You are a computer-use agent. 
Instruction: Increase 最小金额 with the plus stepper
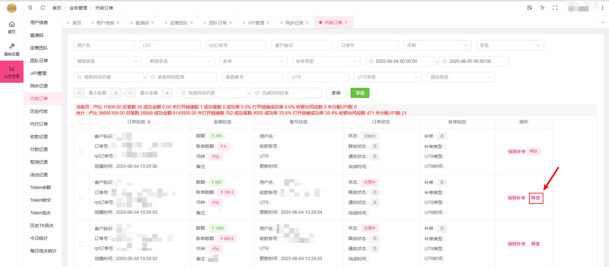[116, 93]
